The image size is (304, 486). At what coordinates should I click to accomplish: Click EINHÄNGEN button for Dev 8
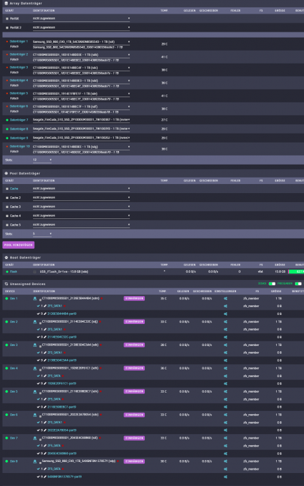[135, 461]
